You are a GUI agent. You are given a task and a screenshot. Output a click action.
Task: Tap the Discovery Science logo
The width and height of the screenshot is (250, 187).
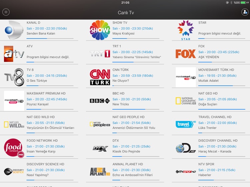(x=14, y=172)
